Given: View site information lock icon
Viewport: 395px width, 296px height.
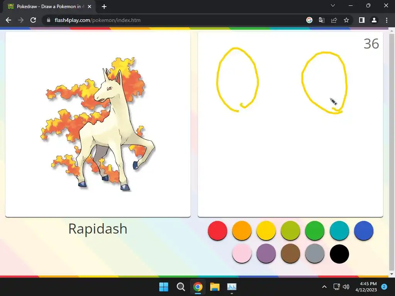Looking at the screenshot, I should tap(48, 20).
